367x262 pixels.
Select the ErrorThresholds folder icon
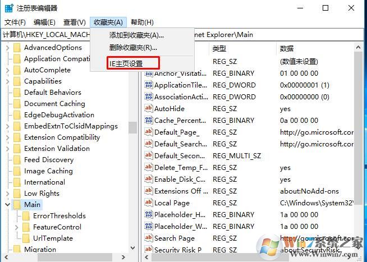[26, 216]
